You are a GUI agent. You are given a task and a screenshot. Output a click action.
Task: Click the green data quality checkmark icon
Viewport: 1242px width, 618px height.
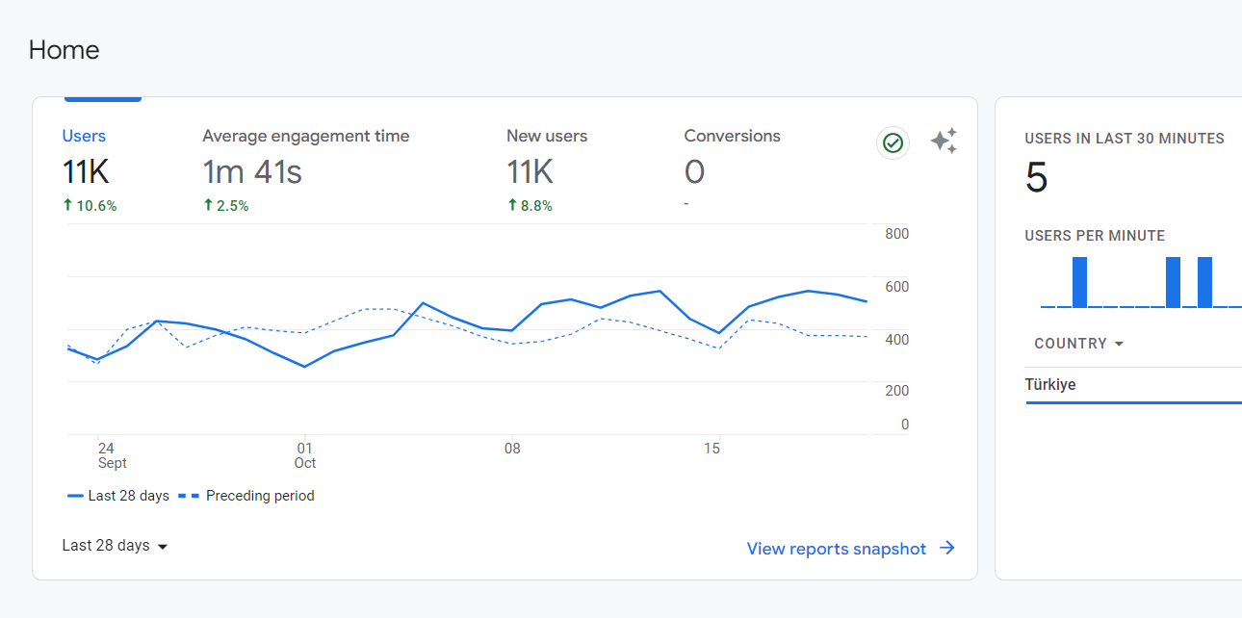point(893,143)
